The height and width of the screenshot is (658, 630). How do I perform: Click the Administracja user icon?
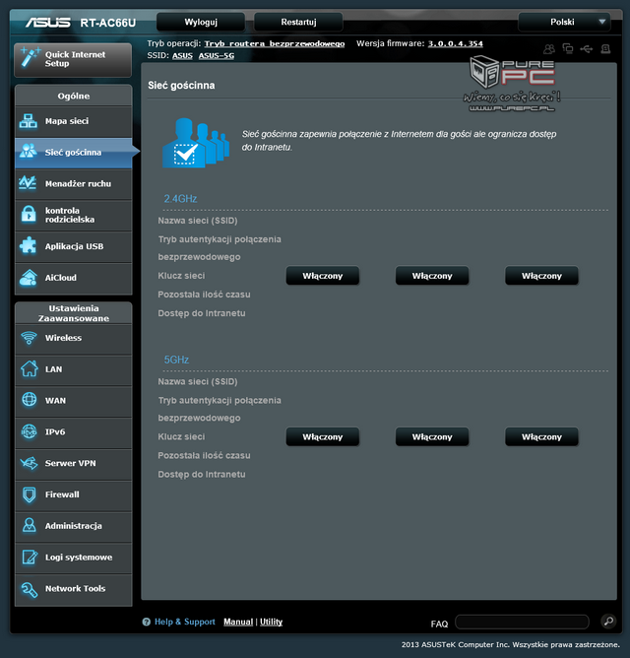[29, 525]
